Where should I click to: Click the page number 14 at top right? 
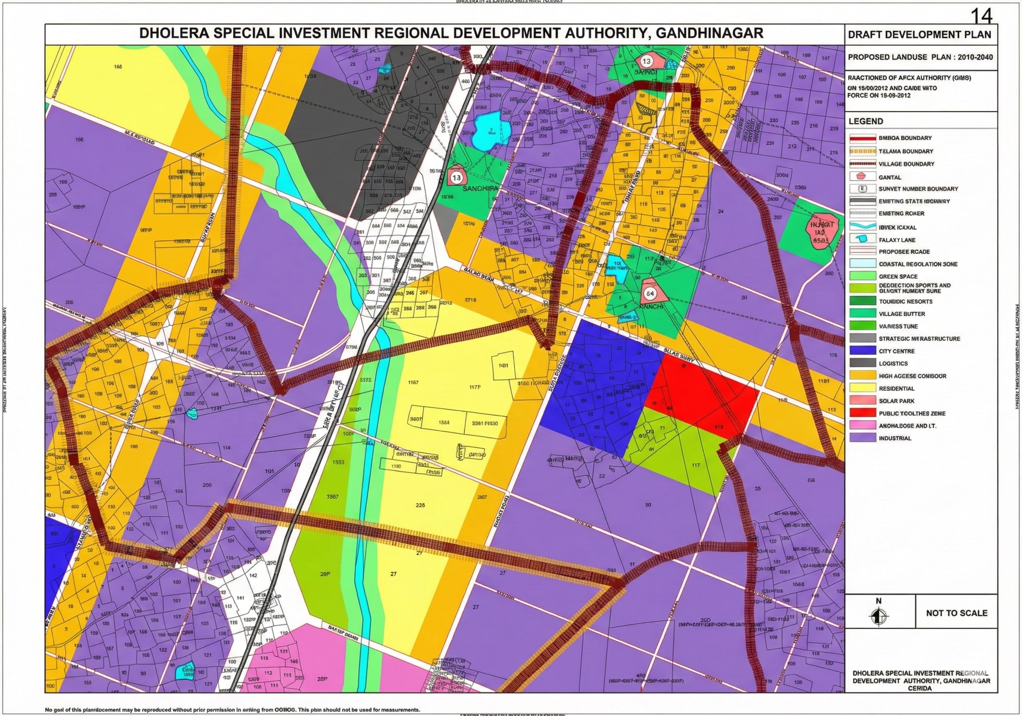pyautogui.click(x=981, y=17)
